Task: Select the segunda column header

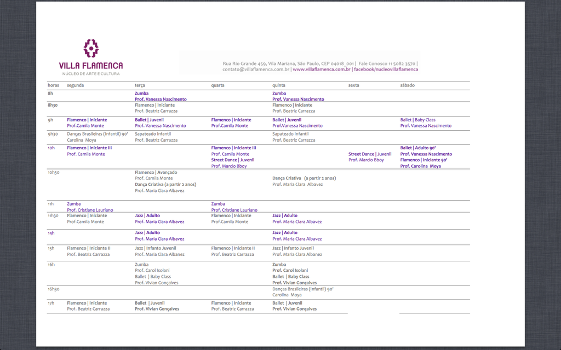Action: [x=75, y=85]
